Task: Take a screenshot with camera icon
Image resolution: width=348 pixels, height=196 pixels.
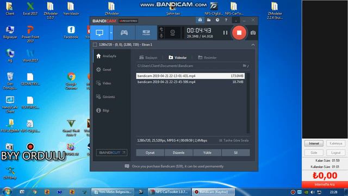Action: [253, 33]
